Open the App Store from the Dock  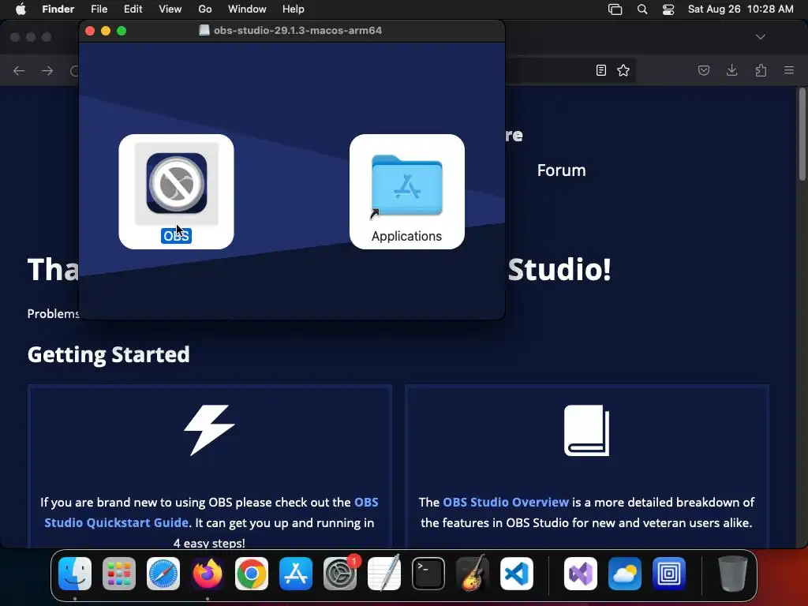[x=296, y=574]
